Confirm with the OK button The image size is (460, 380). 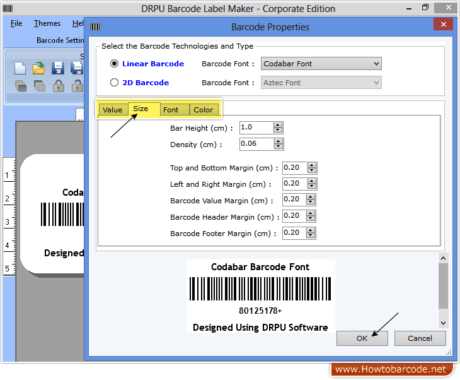pyautogui.click(x=362, y=338)
